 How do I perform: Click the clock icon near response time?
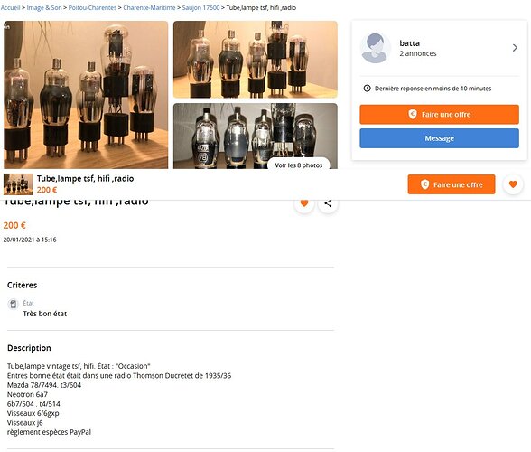(367, 89)
